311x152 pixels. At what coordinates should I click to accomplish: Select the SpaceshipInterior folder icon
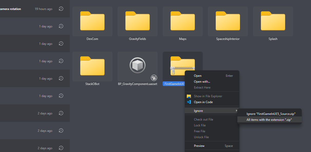(x=228, y=21)
